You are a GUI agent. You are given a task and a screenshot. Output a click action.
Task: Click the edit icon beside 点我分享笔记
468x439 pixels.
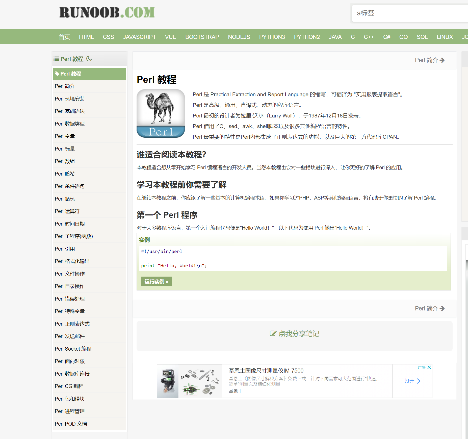point(273,333)
